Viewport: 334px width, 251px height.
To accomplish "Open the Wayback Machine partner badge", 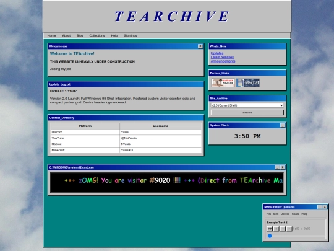I will click(x=223, y=82).
